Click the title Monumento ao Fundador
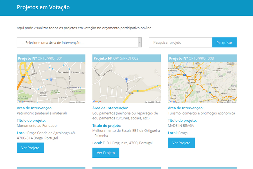 [37, 126]
